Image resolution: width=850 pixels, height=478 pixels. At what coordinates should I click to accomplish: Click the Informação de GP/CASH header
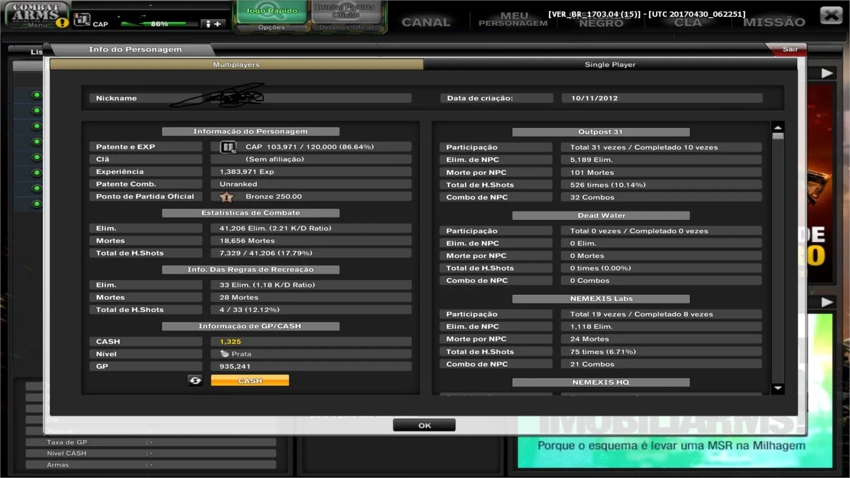(x=250, y=326)
